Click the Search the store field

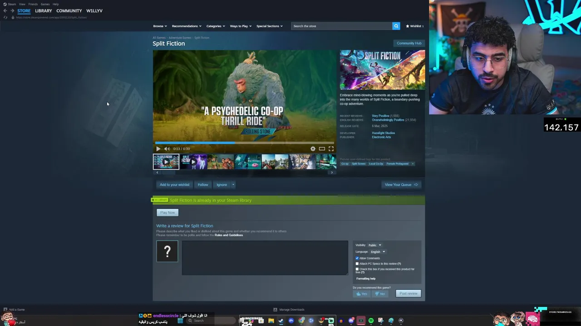(342, 26)
